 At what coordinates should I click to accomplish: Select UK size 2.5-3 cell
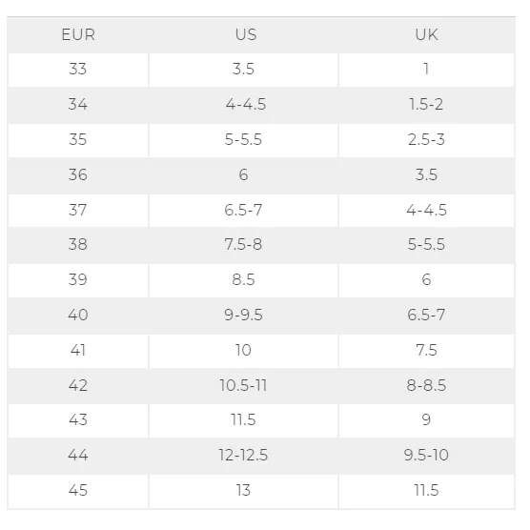426,140
